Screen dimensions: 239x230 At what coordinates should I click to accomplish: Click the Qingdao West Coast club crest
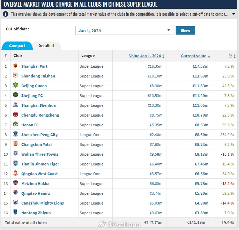(15, 173)
